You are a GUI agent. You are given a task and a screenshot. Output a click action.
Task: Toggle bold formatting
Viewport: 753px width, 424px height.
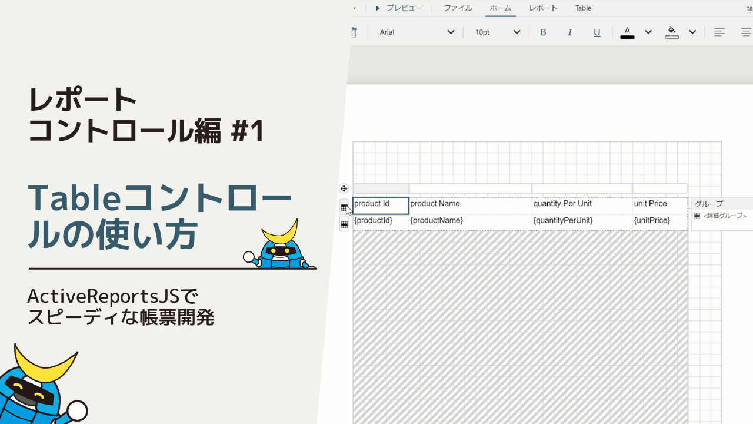[x=543, y=32]
